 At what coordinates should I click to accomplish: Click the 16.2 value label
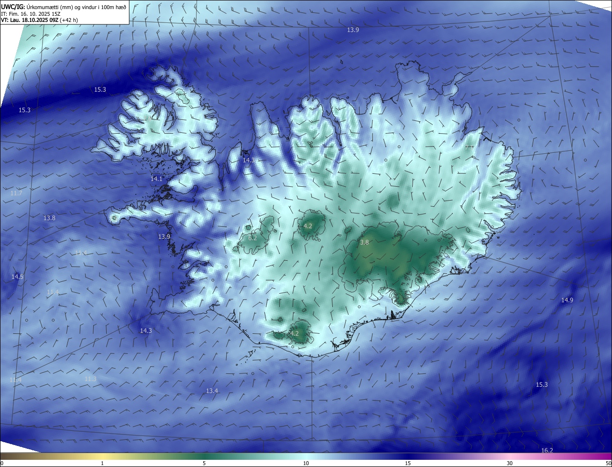pos(547,450)
